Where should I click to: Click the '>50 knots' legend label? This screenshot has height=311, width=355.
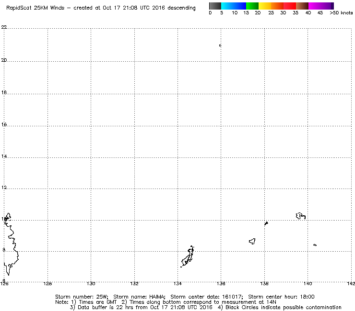(341, 13)
